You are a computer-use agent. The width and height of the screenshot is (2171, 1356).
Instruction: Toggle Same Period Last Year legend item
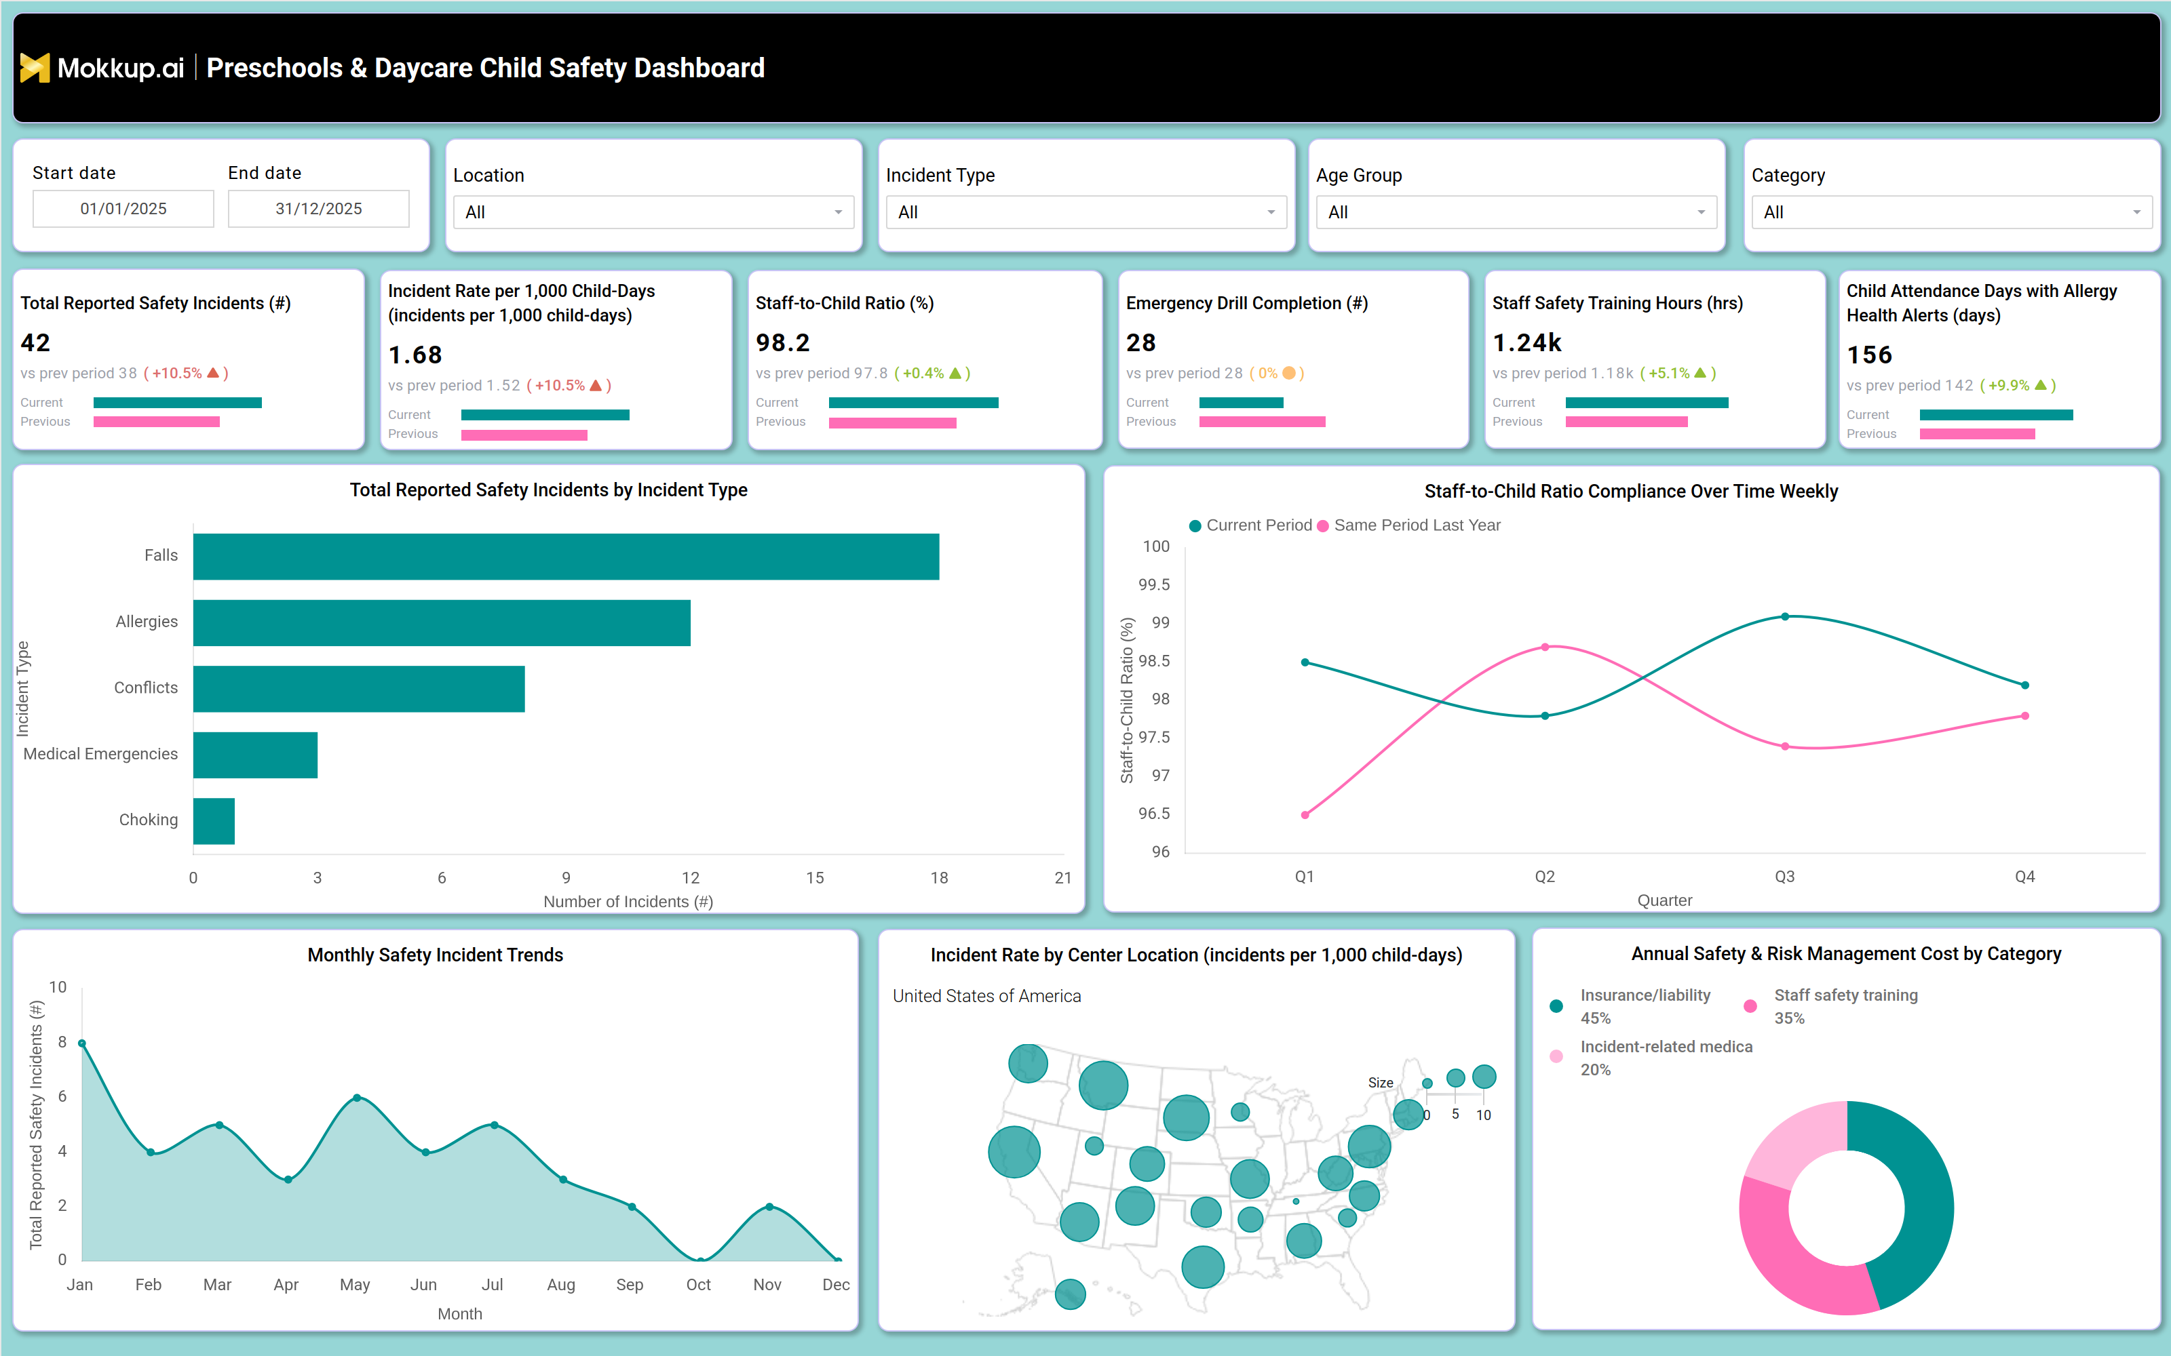(1408, 525)
